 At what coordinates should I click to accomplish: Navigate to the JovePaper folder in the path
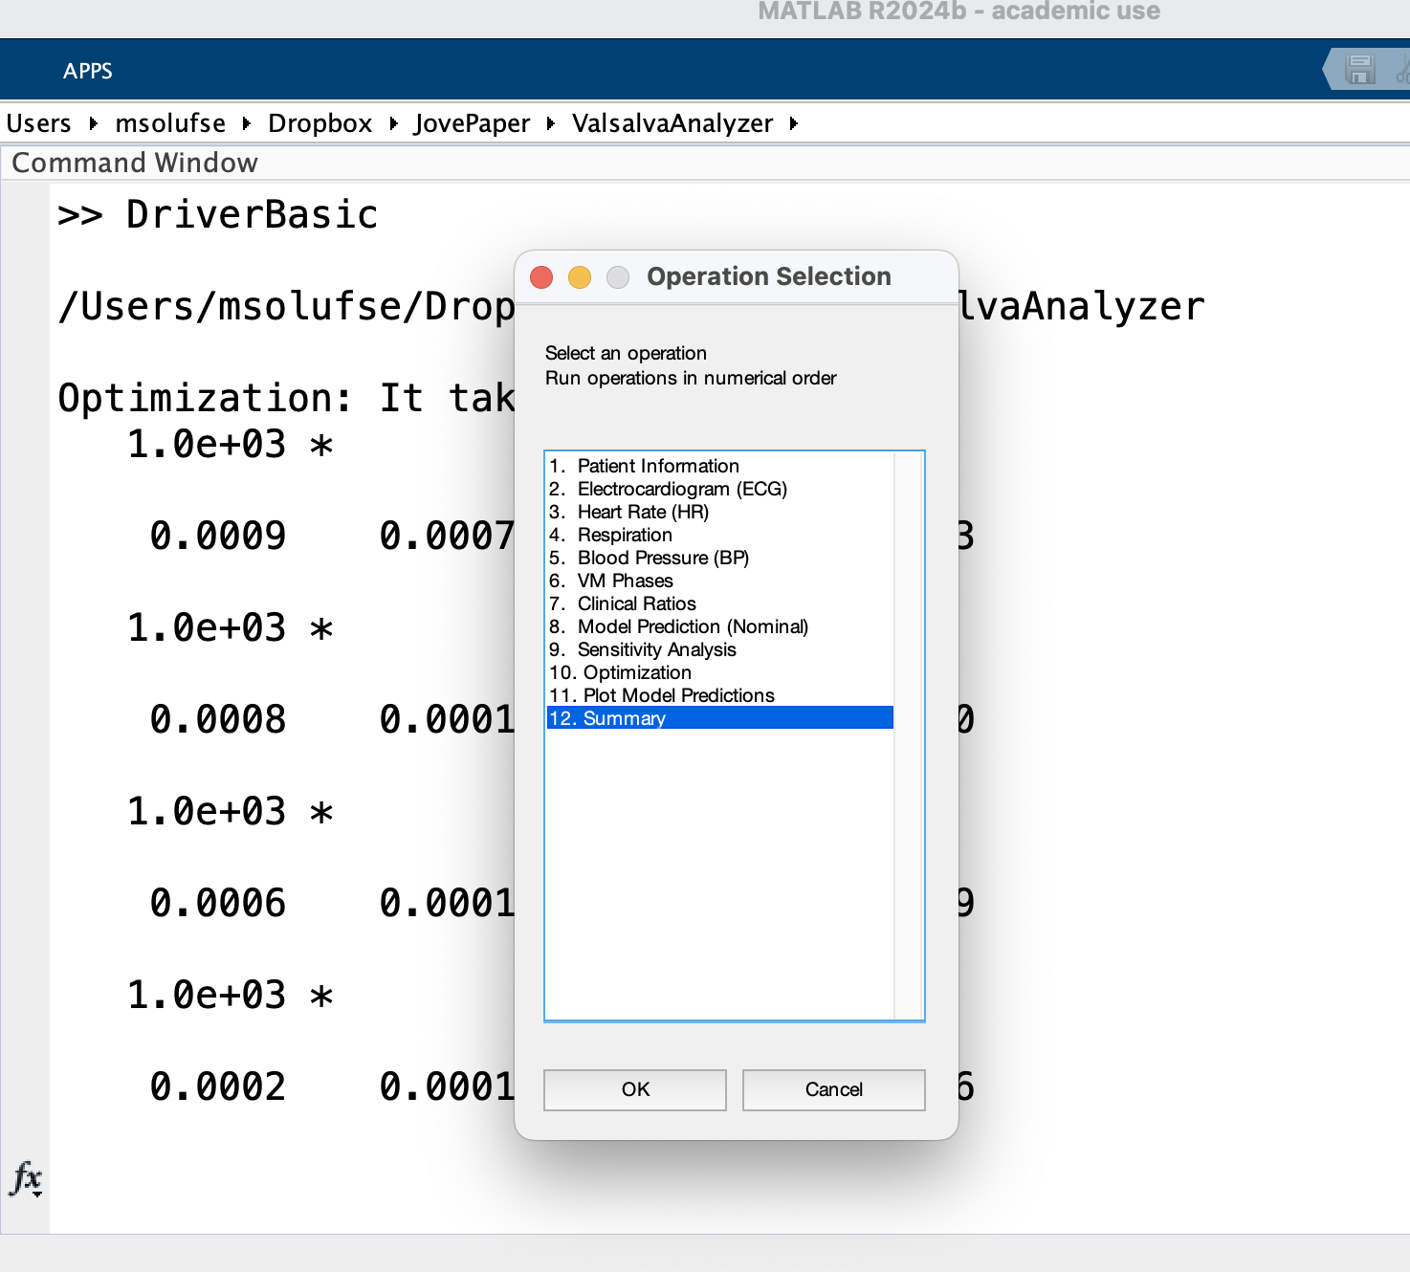click(471, 123)
